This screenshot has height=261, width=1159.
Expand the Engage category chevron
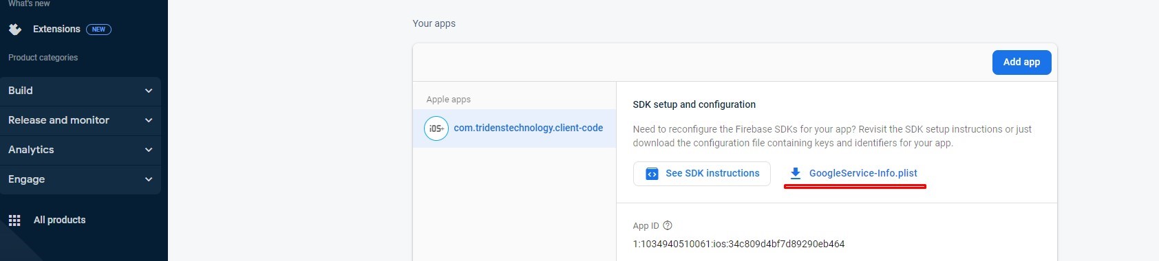149,179
